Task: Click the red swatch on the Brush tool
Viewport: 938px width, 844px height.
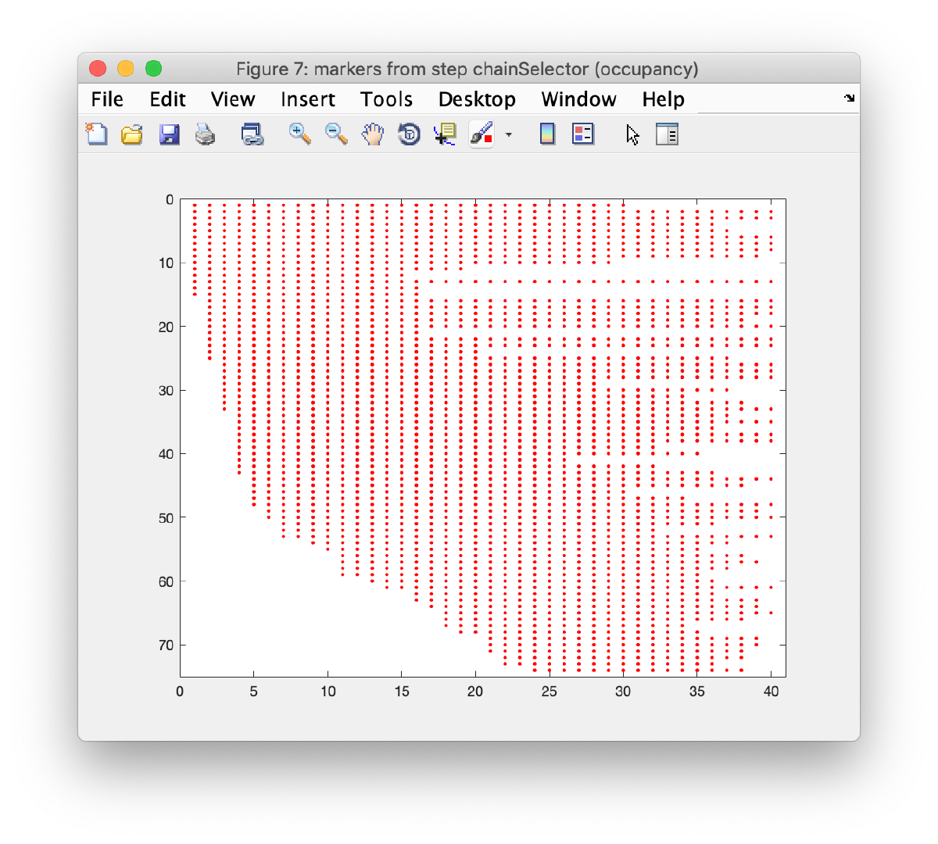Action: [487, 141]
